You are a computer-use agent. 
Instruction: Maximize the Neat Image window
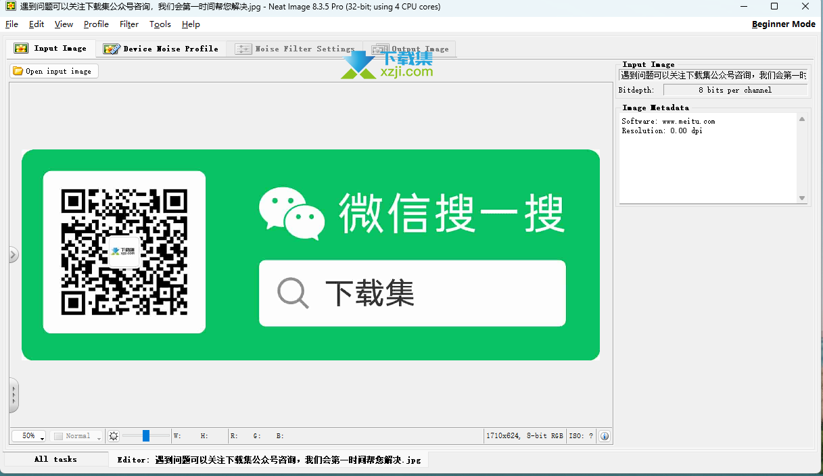[x=774, y=7]
